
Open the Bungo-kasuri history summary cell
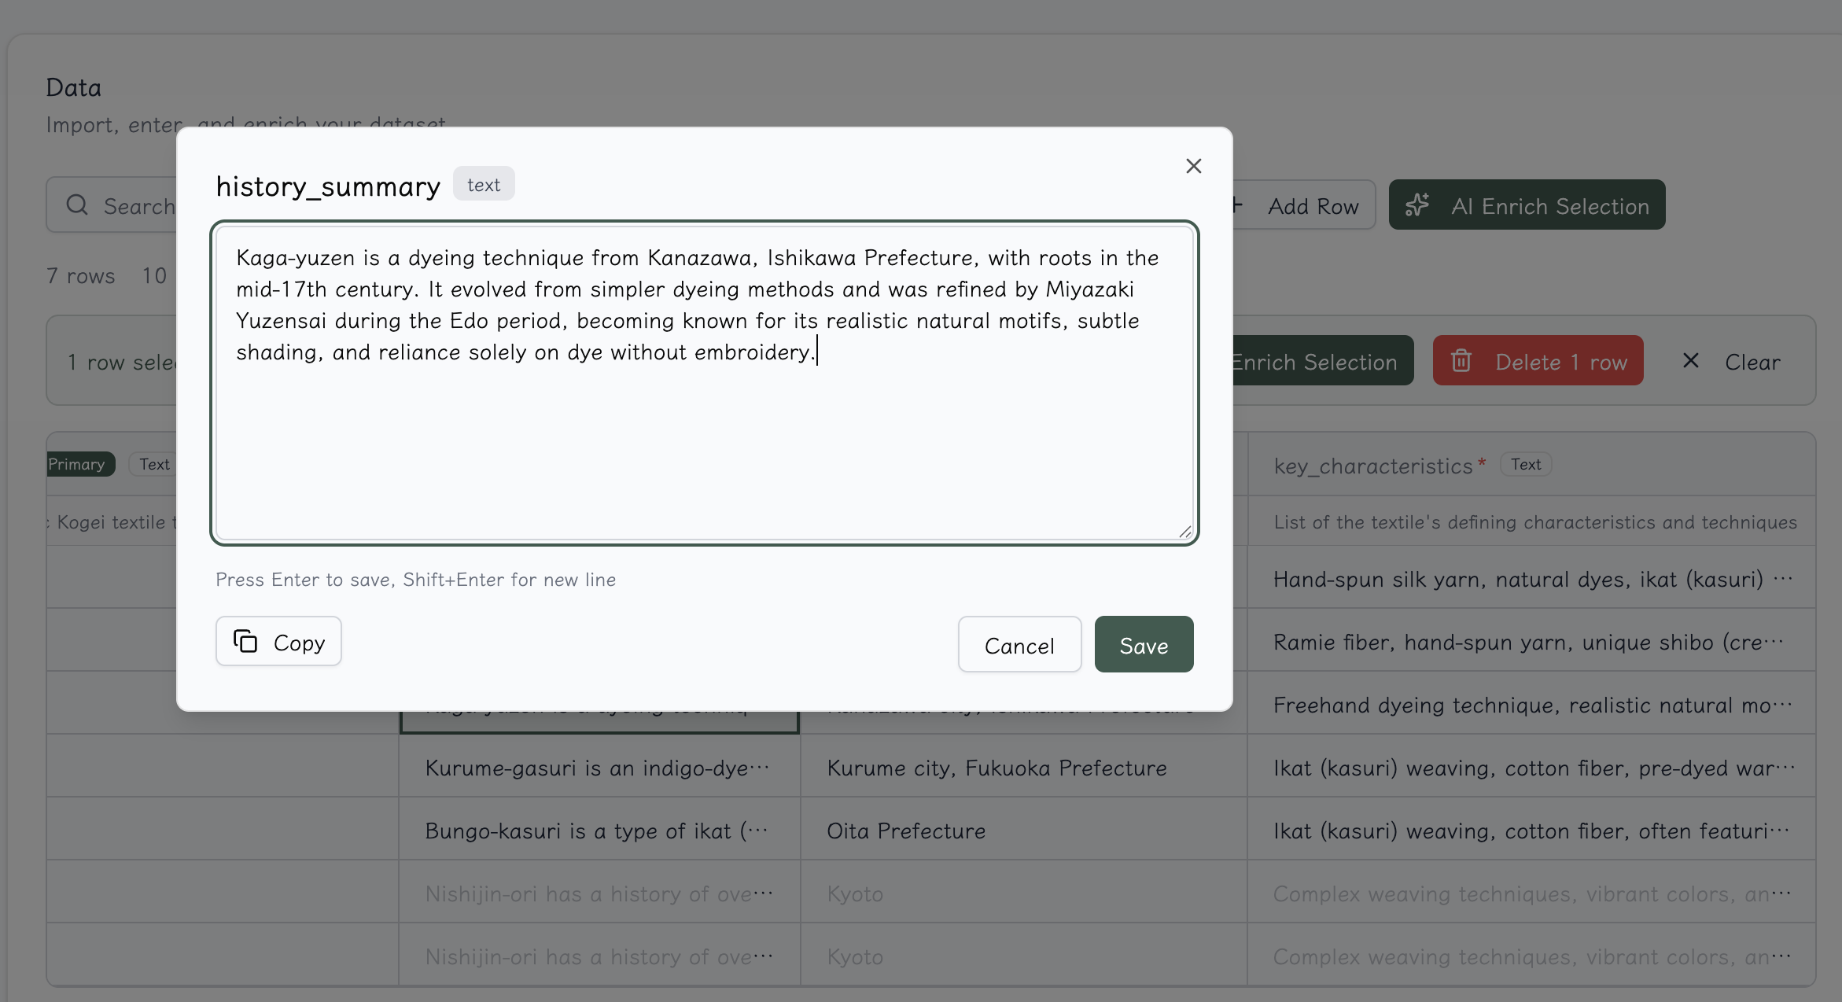[x=598, y=831]
